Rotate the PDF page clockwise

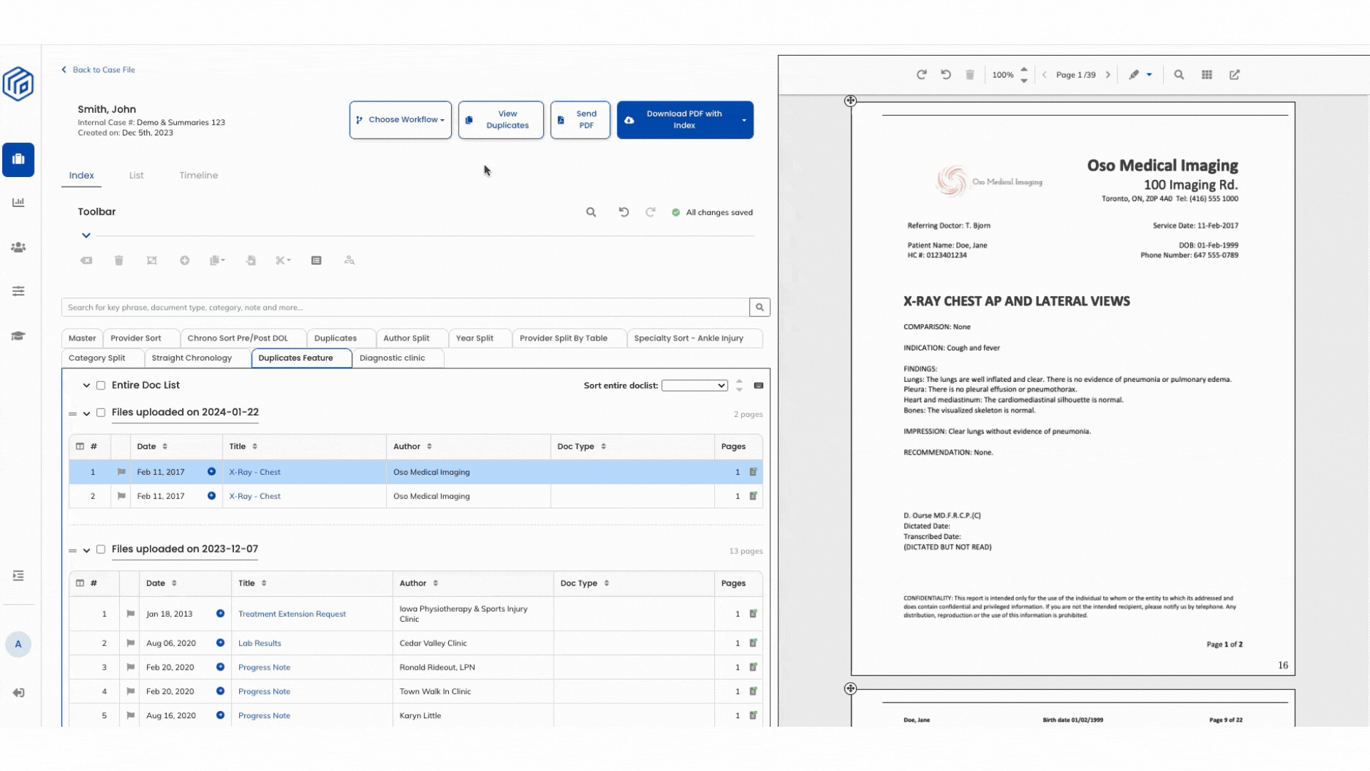921,75
